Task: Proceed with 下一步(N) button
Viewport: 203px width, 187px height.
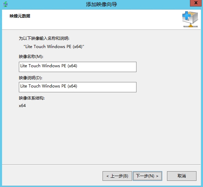Action: point(147,176)
